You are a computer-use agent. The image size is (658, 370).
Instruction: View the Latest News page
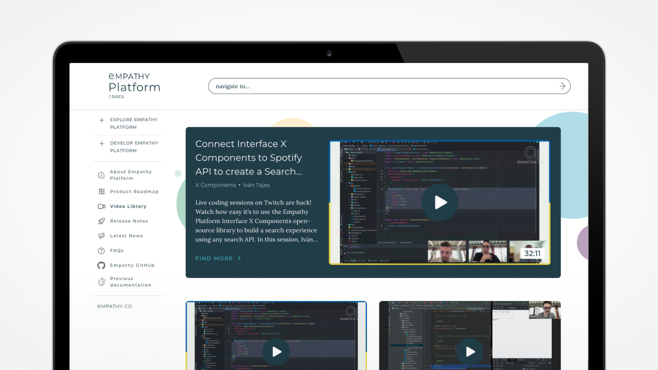click(127, 236)
